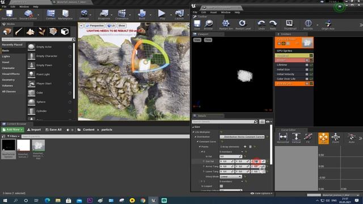Click the Auto tangent button in the Curve Editor
Image resolution: width=363 pixels, height=204 pixels.
[x=352, y=138]
